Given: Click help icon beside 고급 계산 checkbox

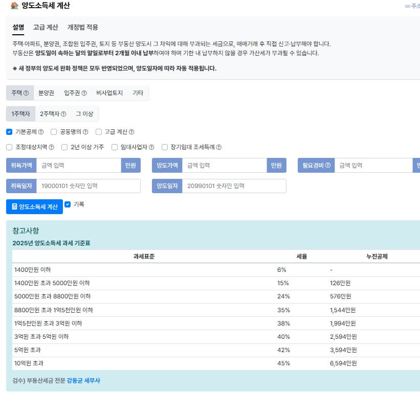Looking at the screenshot, I should 131,132.
